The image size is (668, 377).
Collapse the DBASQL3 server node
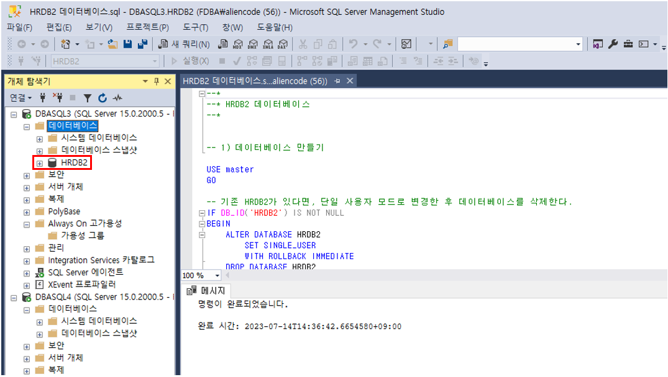[x=14, y=114]
